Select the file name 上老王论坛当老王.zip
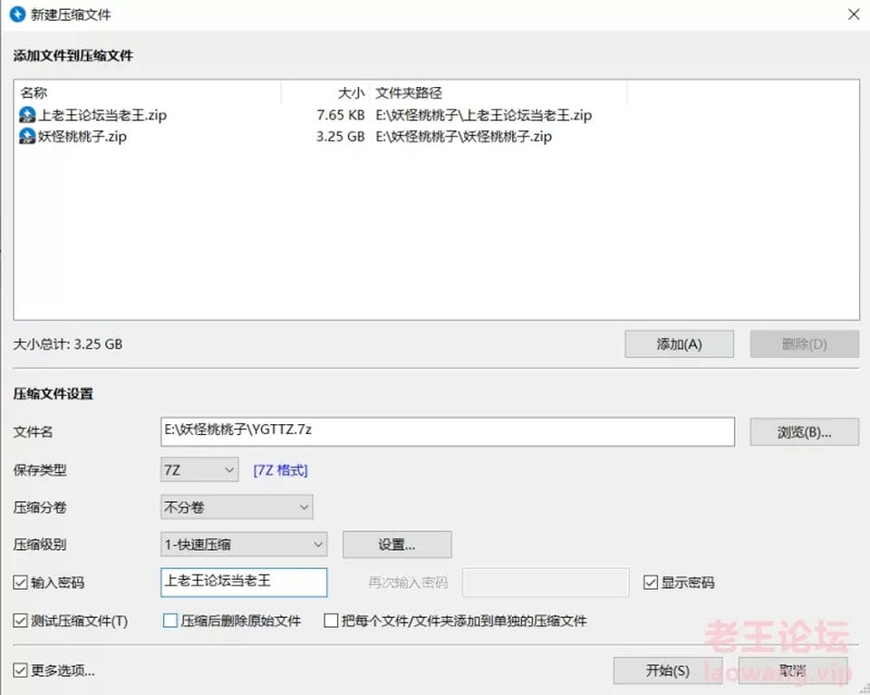 pos(102,115)
